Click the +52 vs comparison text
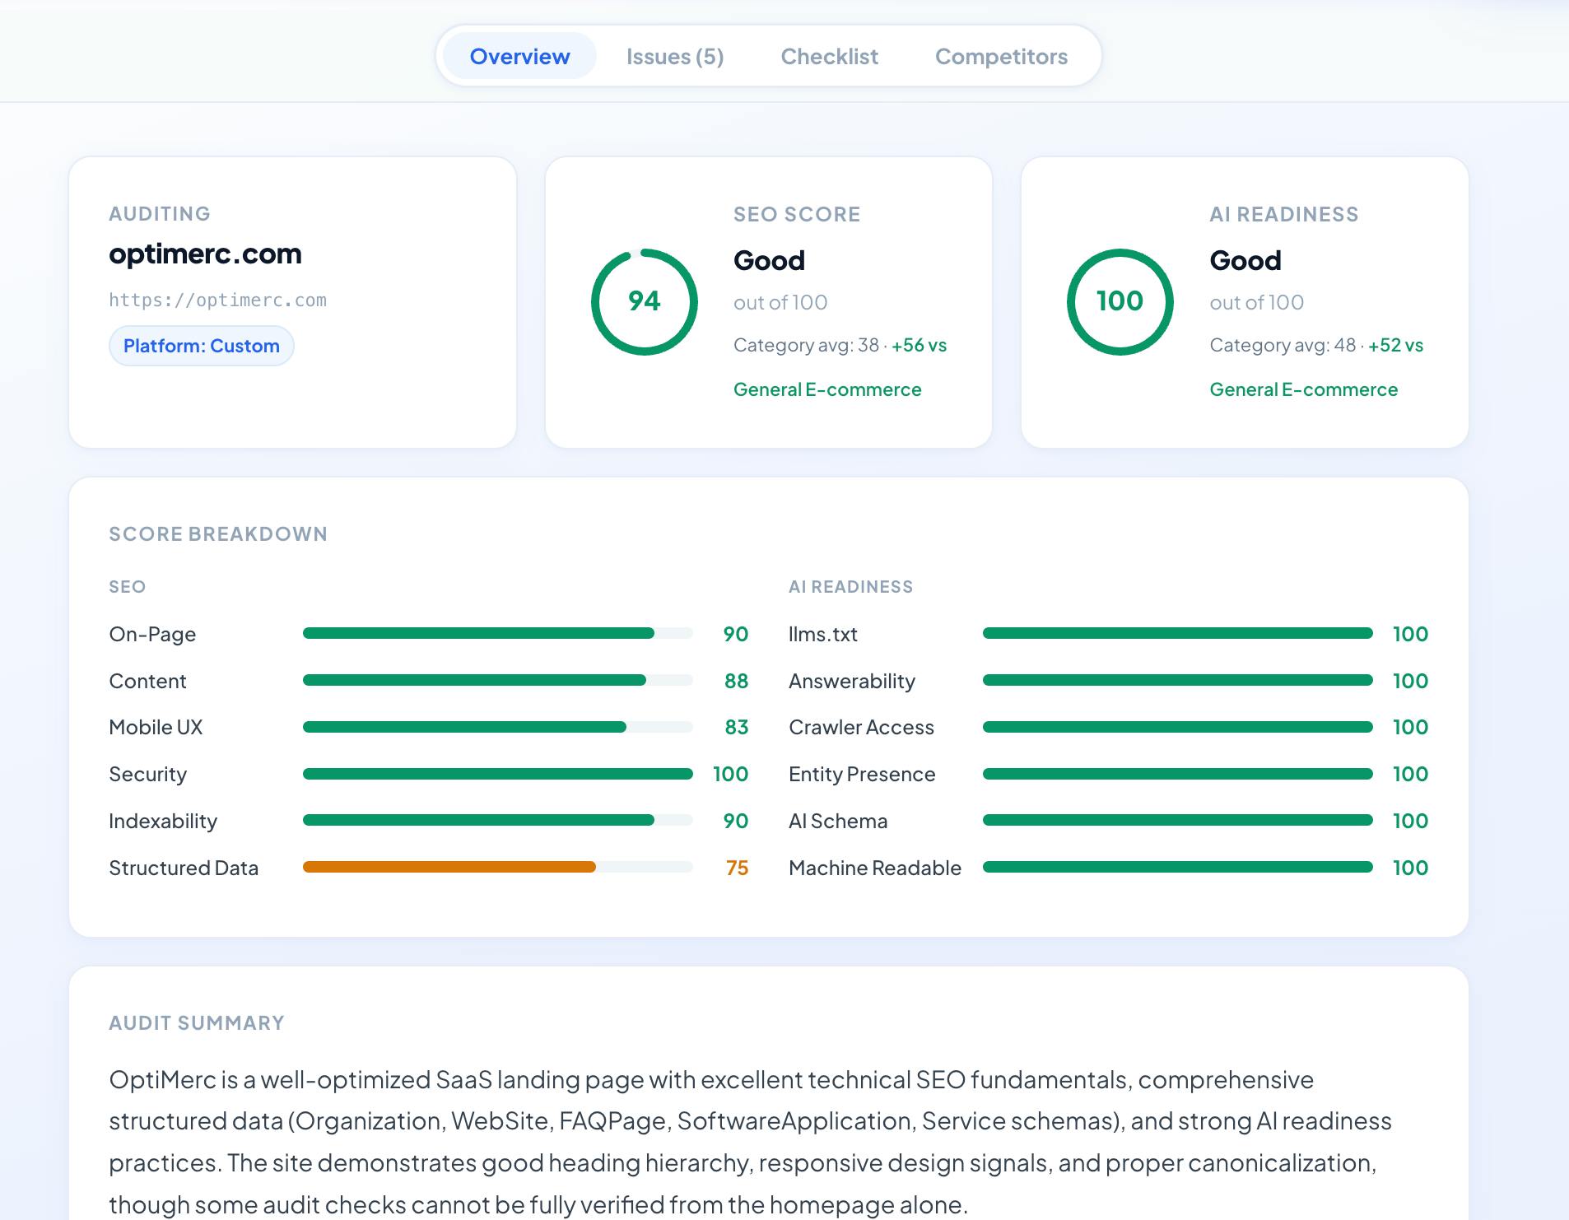 click(1395, 345)
